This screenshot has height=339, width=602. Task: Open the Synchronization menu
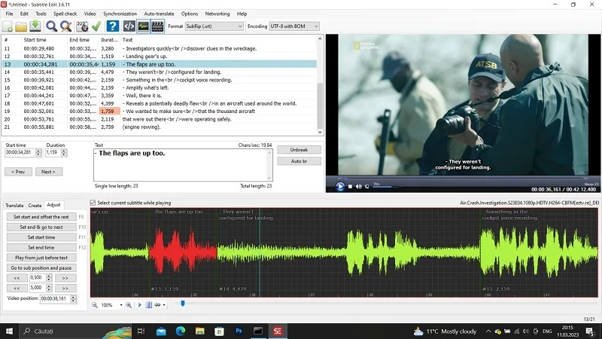(120, 14)
